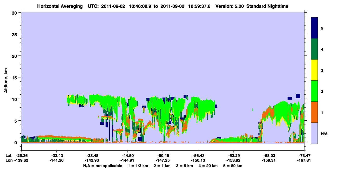
Task: Click the colorbar label '3'
Action: point(322,71)
